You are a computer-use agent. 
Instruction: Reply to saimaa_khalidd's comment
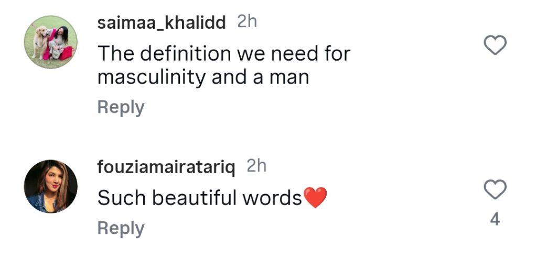(121, 107)
